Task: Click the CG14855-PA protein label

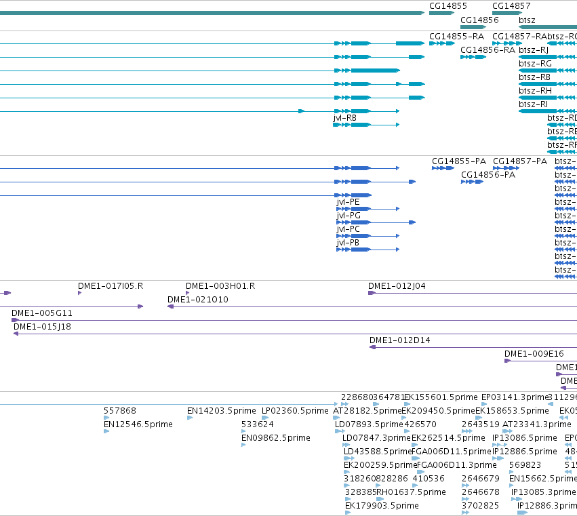Action: 459,161
